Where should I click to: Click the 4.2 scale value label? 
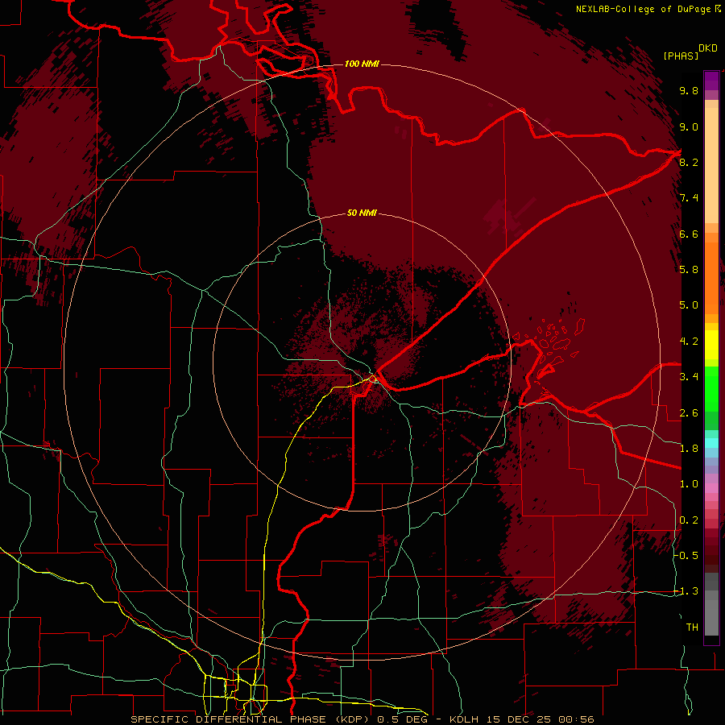pyautogui.click(x=689, y=341)
